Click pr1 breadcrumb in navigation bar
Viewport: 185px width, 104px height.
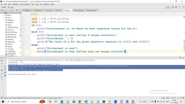coord(4,7)
